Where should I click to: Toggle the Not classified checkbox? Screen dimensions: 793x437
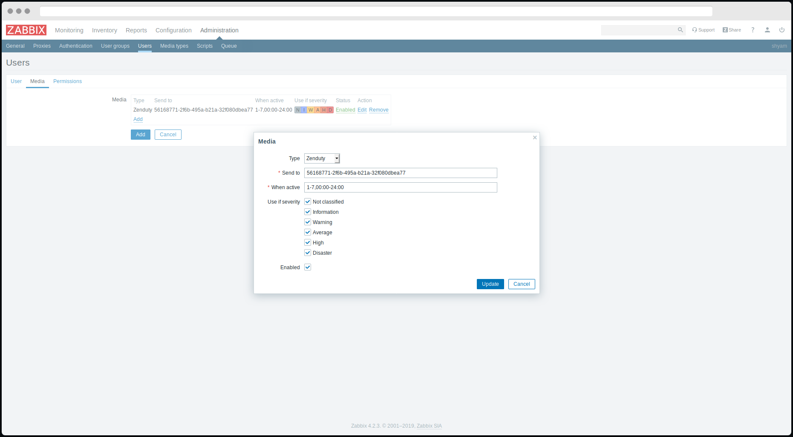308,201
